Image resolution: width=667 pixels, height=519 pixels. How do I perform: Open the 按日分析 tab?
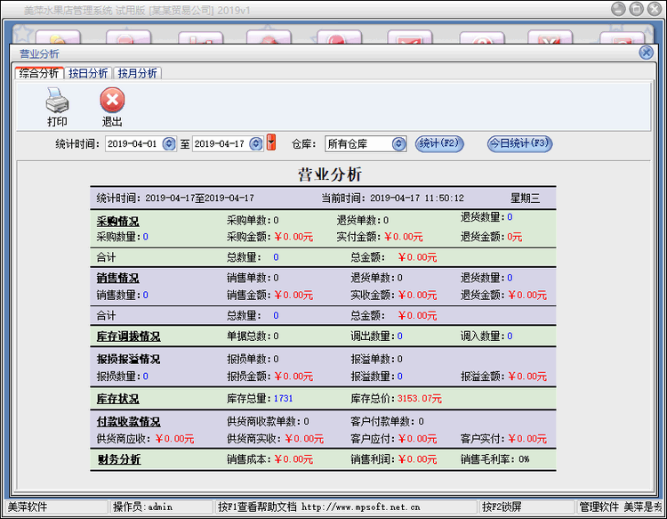point(88,73)
